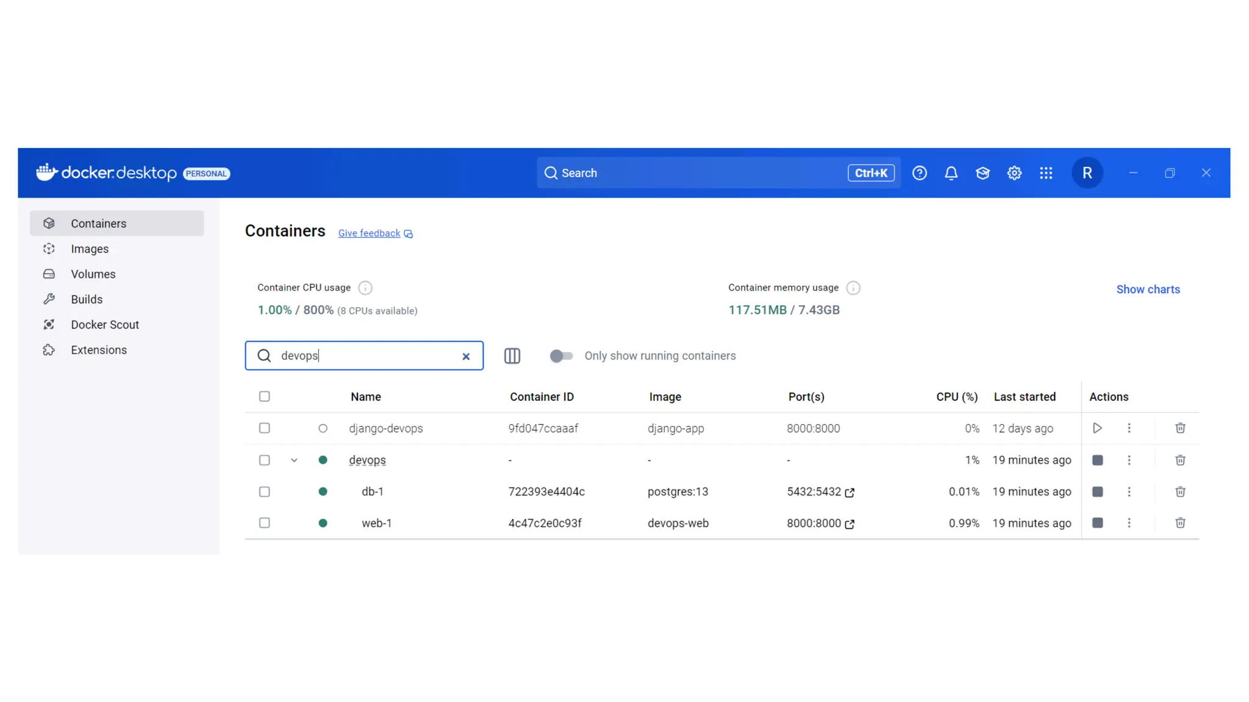Go to Images in sidebar

90,249
